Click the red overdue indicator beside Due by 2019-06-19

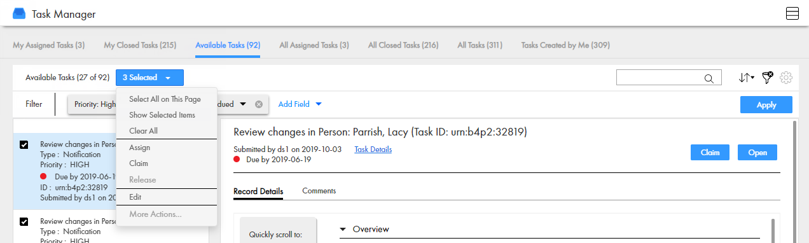coord(237,159)
